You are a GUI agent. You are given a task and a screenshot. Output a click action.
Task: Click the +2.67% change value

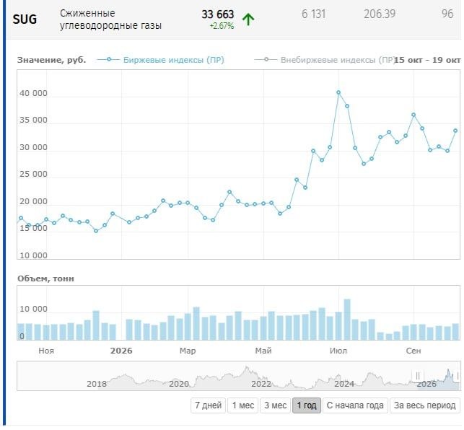pos(222,26)
